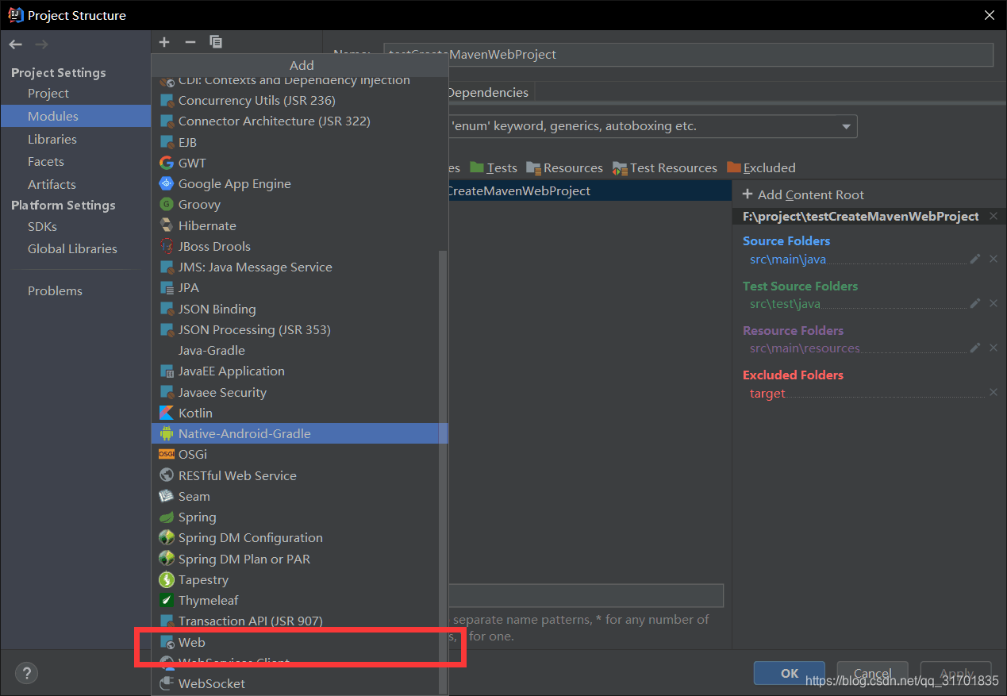
Task: Select JBoss Drools entry
Action: tap(299, 246)
